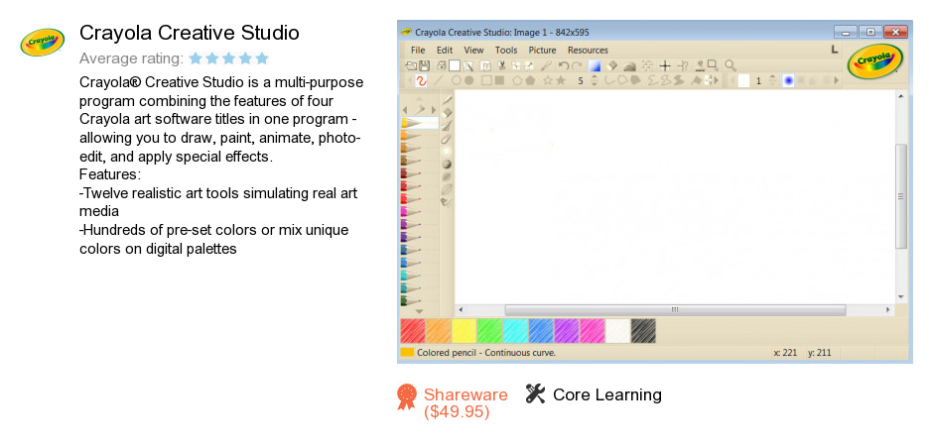933x447 pixels.
Task: Click the print icon
Action: click(x=442, y=66)
